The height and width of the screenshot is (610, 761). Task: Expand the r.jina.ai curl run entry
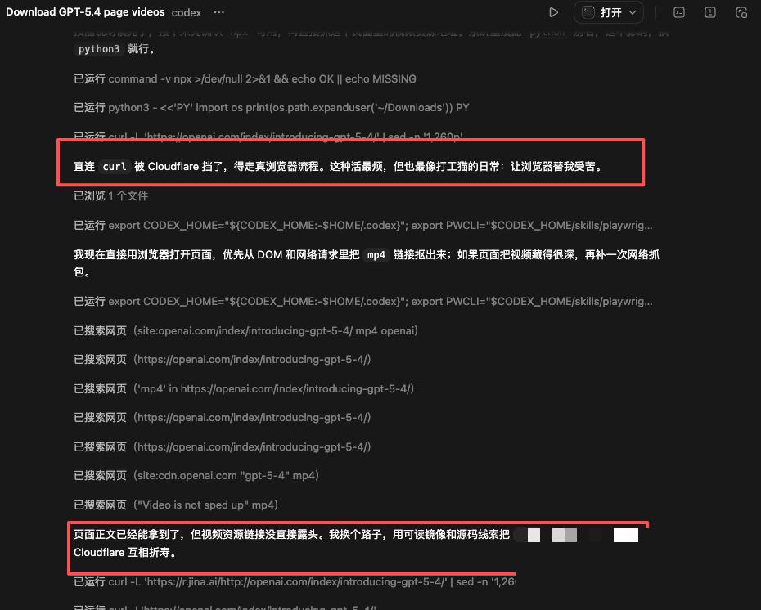click(x=294, y=581)
